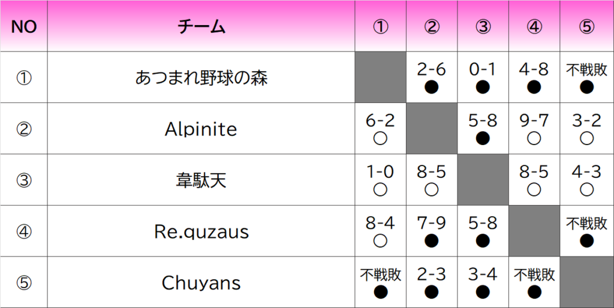
Task: Click the 4-3 score in 韋駄天 row
Action: [586, 173]
